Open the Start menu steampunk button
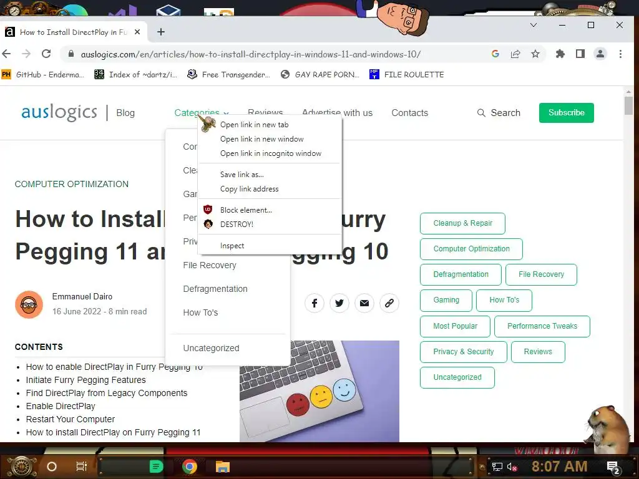Image resolution: width=639 pixels, height=479 pixels. coord(22,467)
